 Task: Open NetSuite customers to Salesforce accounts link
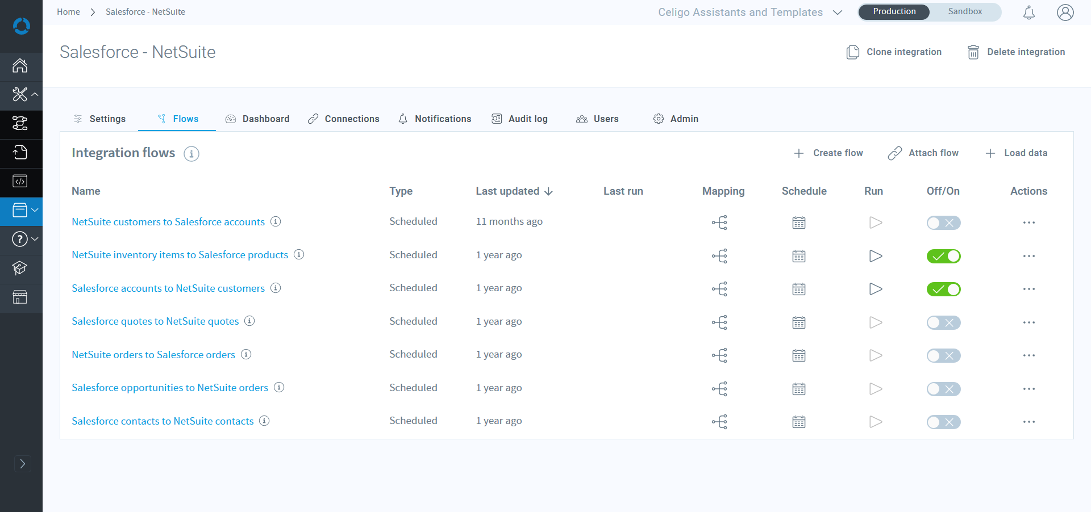tap(168, 222)
